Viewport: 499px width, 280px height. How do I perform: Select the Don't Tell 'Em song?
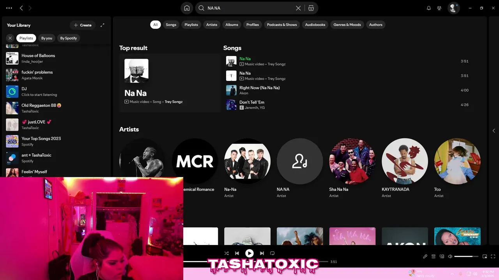pyautogui.click(x=349, y=105)
